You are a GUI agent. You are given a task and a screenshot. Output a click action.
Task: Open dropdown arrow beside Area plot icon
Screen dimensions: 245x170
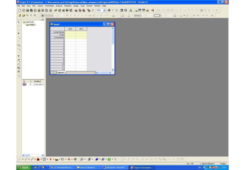pyautogui.click(x=60, y=159)
